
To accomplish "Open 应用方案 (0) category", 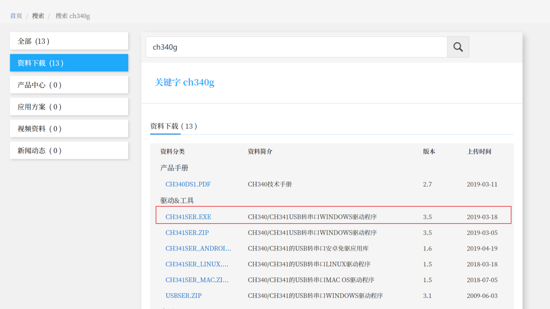I will [x=69, y=106].
